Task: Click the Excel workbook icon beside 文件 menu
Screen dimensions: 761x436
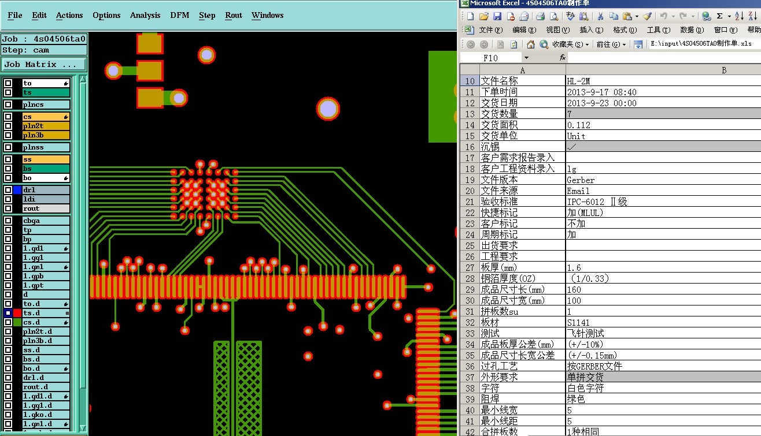Action: click(x=470, y=30)
